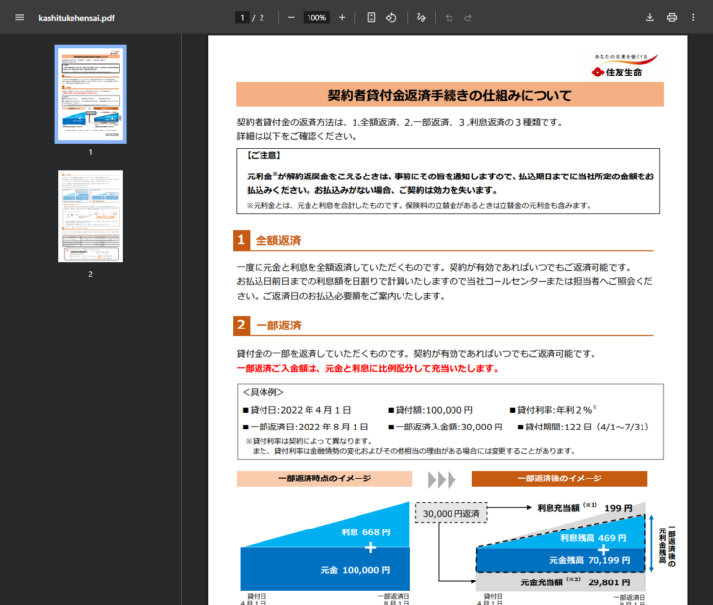Edit the 100% zoom level field
The image size is (713, 605).
[316, 18]
